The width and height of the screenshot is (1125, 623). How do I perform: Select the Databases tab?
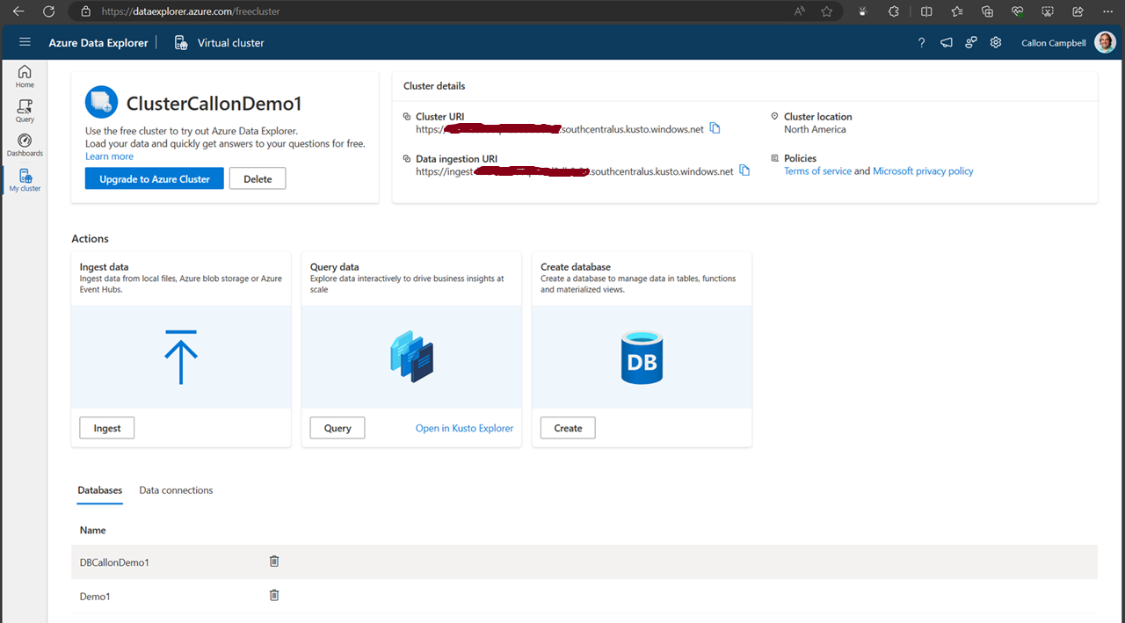click(100, 490)
